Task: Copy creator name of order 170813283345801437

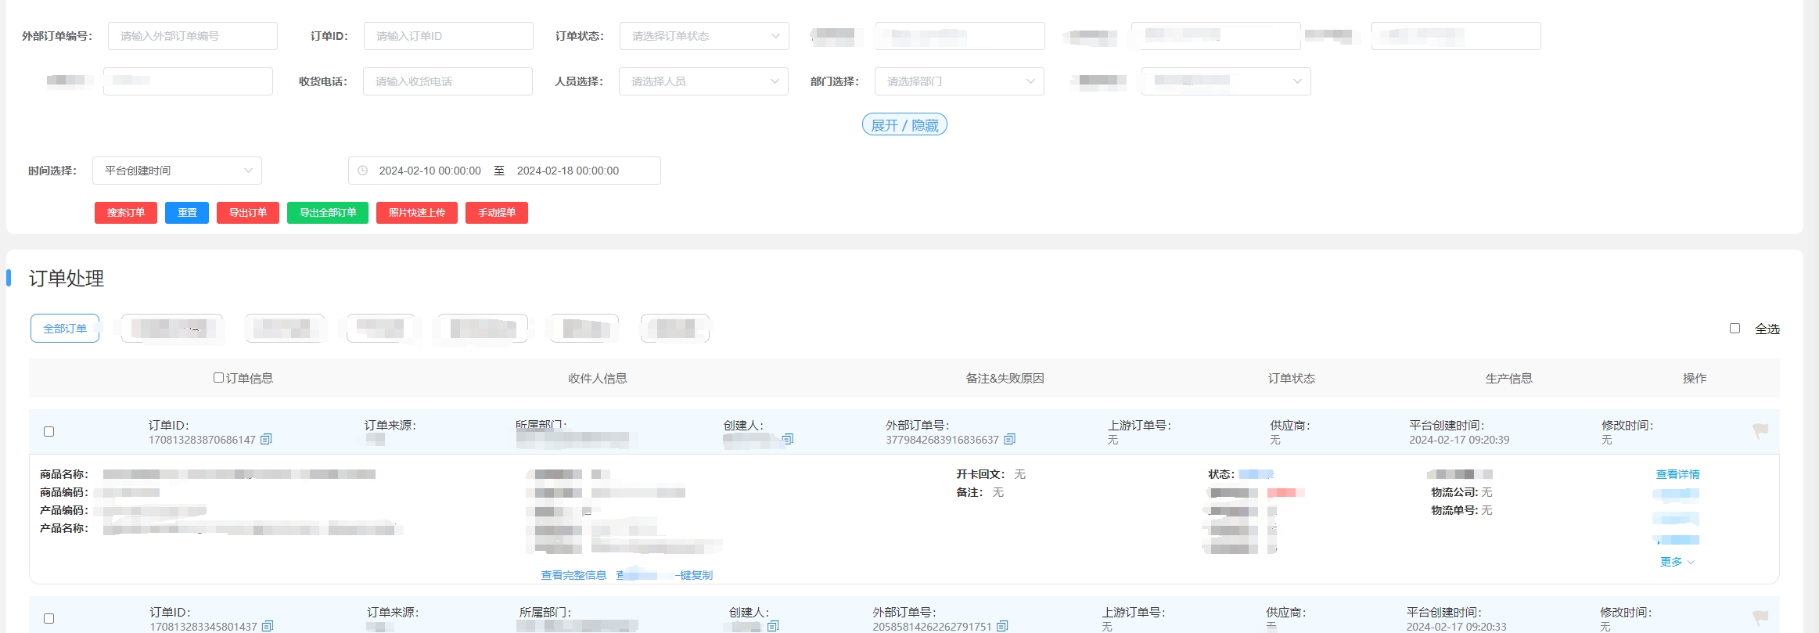Action: pos(773,626)
